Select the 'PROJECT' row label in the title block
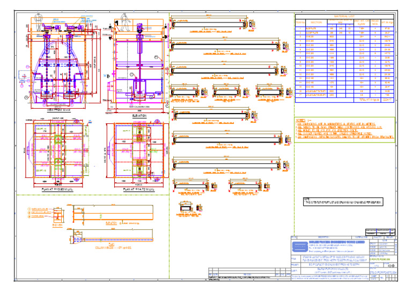The width and height of the screenshot is (412, 291). click(295, 265)
